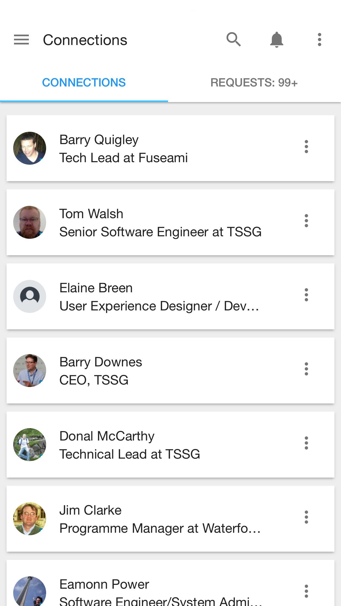Open options menu for Jim Clarke

306,517
